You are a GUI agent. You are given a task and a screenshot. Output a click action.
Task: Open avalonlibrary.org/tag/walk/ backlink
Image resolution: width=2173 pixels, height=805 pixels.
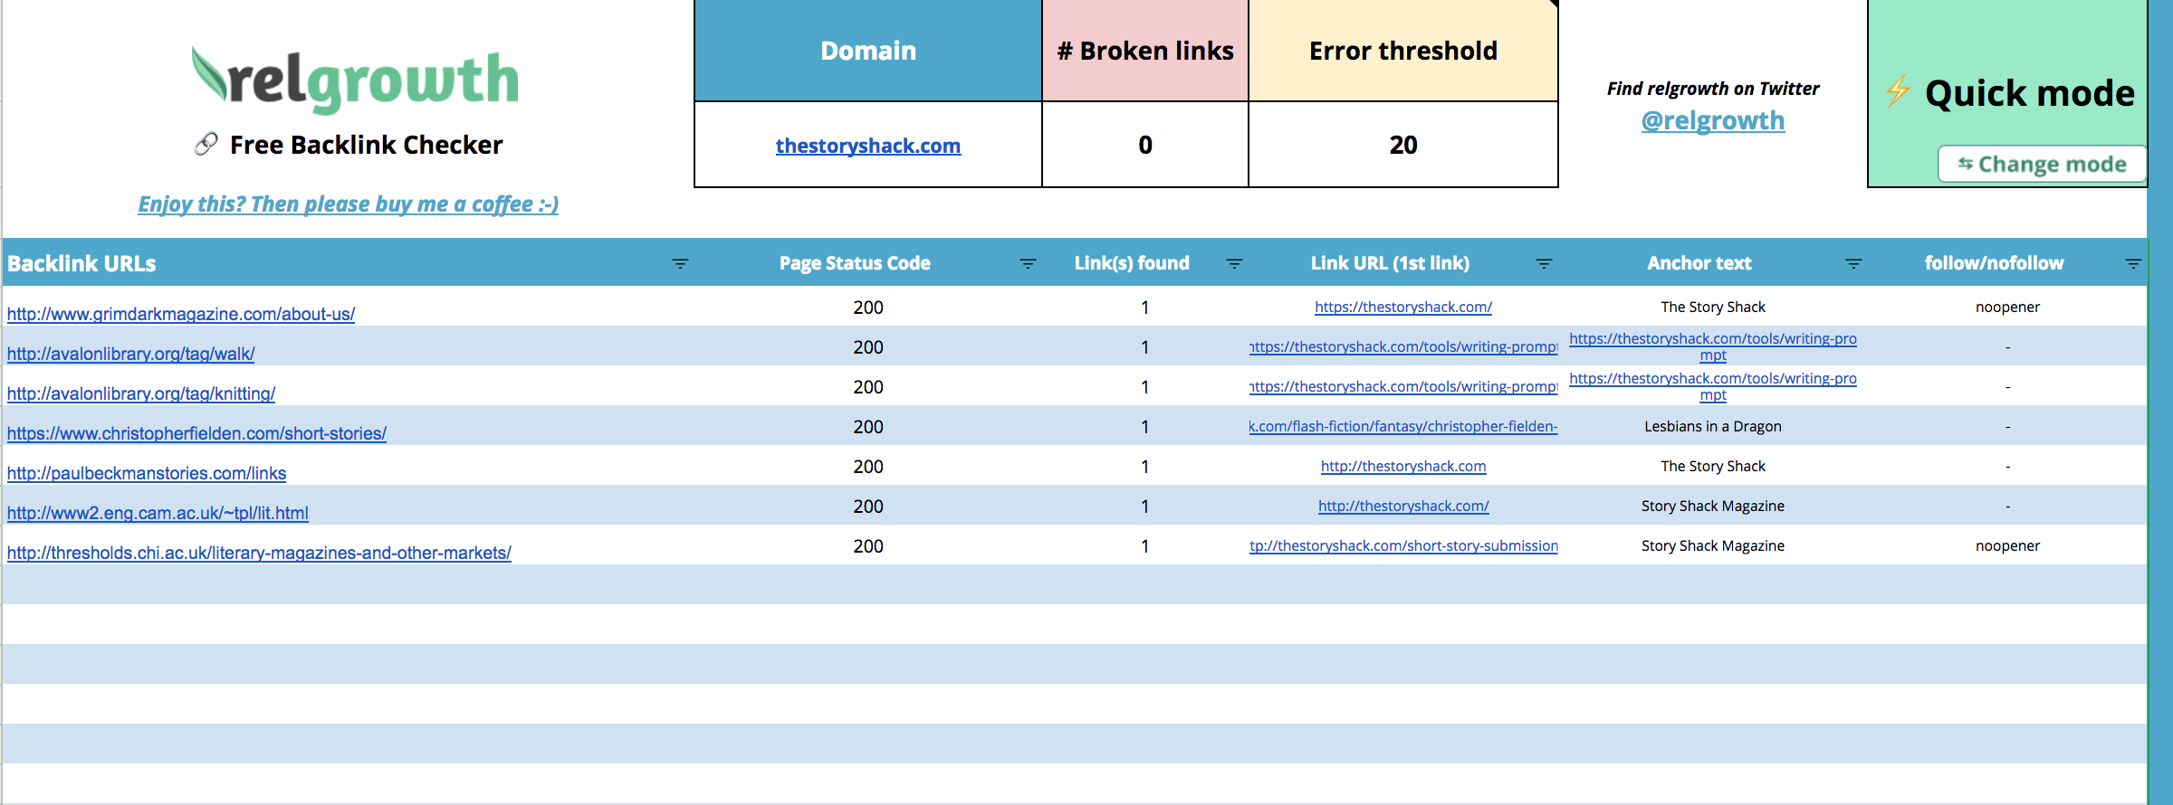coord(131,354)
